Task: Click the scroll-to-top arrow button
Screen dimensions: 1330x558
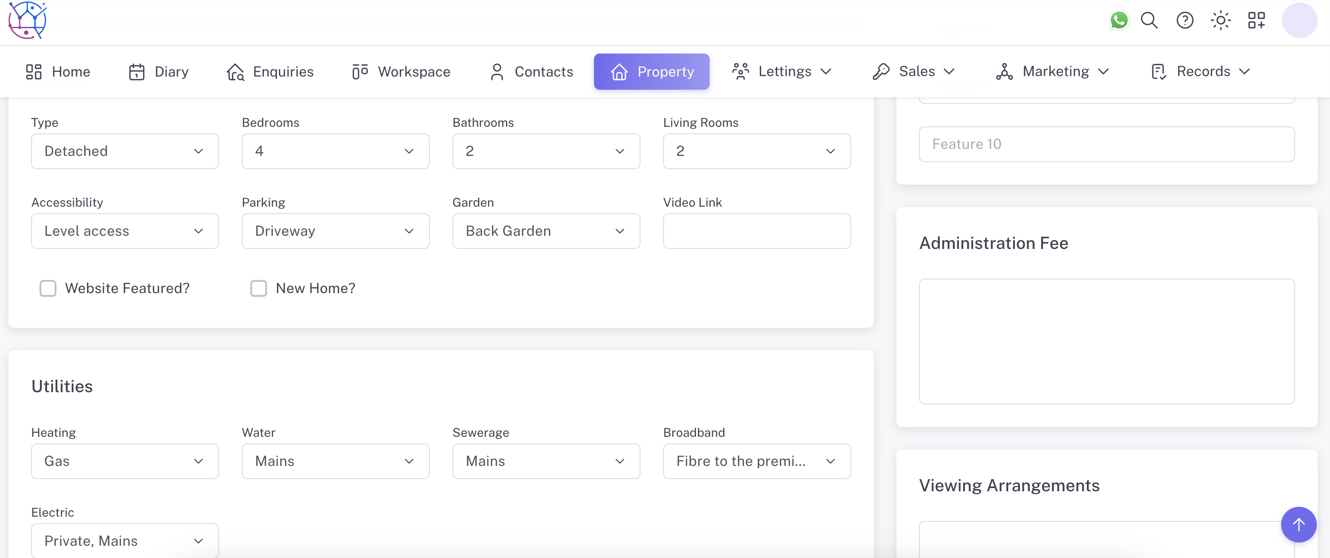Action: 1298,524
